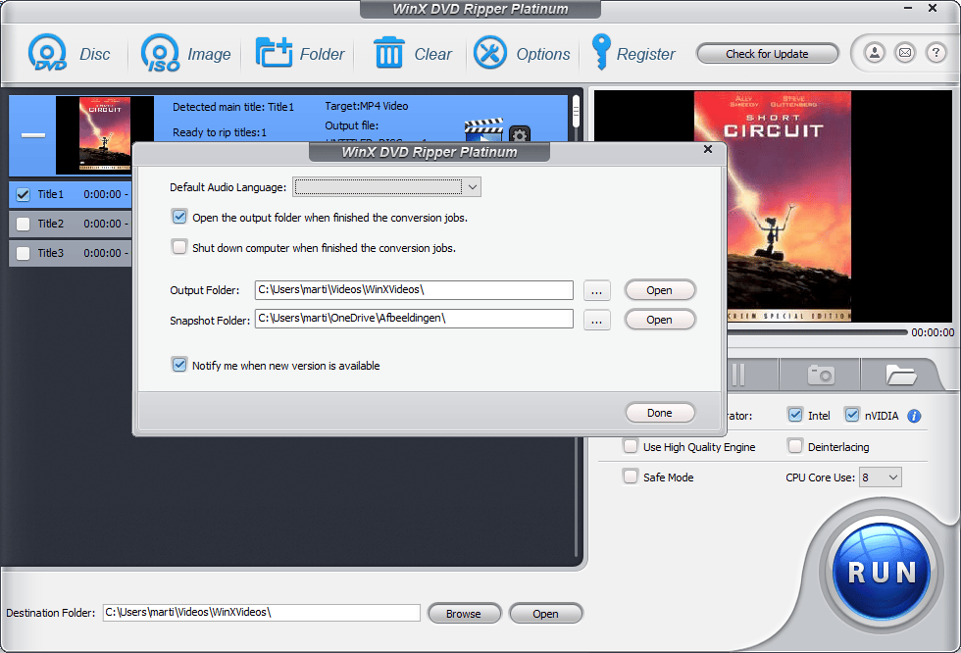This screenshot has width=961, height=653.
Task: Toggle Intel hardware accelerator checkbox
Action: [795, 415]
